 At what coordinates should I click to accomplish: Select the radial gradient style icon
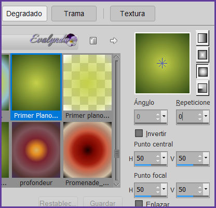pyautogui.click(x=203, y=88)
